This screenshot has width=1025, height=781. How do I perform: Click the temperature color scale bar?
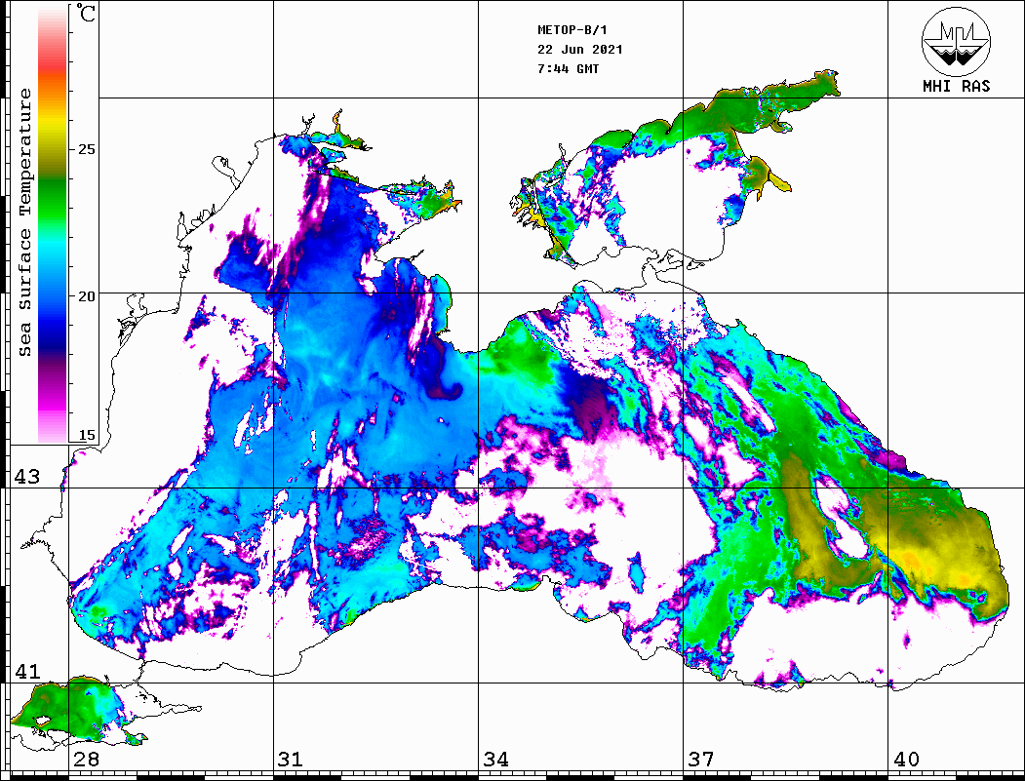[53, 223]
